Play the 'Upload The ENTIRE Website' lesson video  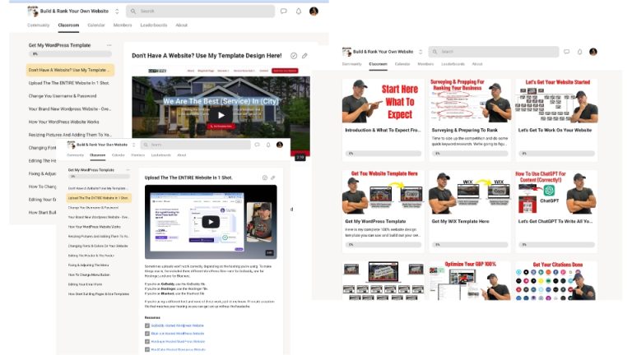tap(211, 222)
